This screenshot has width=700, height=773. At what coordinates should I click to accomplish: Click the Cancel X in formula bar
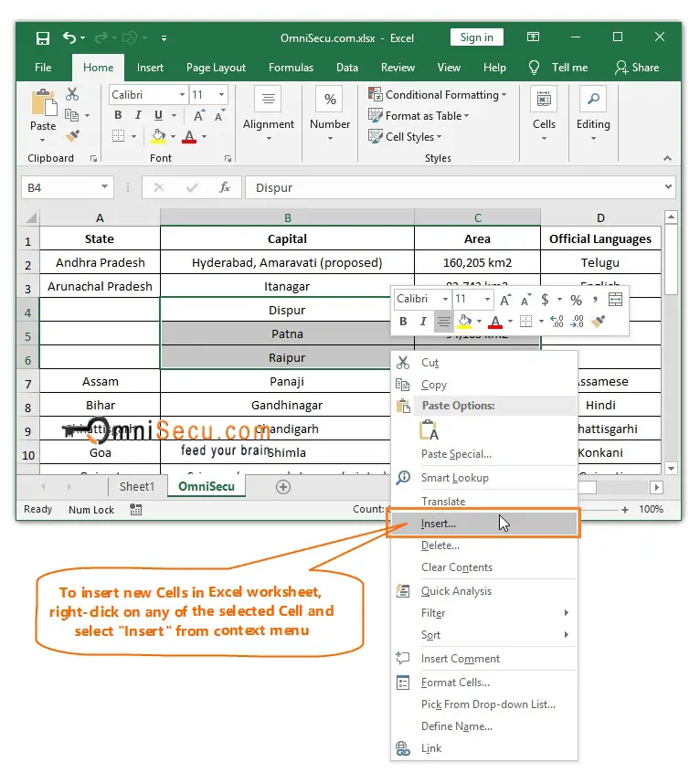click(x=159, y=187)
